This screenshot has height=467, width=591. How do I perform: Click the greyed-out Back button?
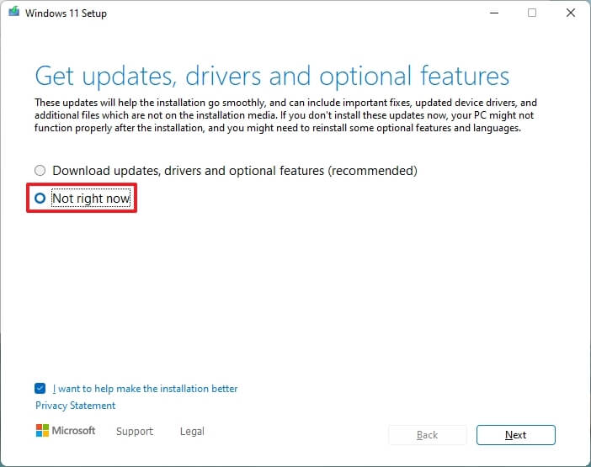(x=427, y=435)
